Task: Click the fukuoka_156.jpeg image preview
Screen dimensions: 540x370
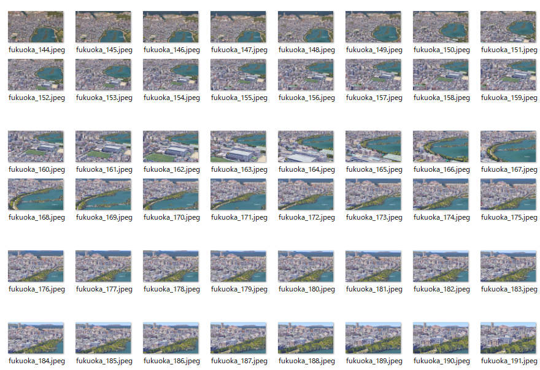Action: [x=306, y=74]
